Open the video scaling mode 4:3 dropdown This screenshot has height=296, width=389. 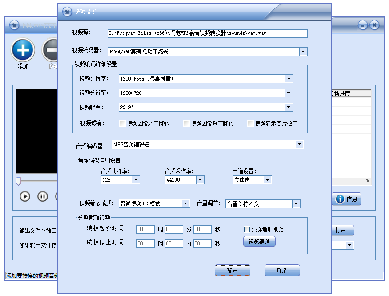[x=186, y=203]
